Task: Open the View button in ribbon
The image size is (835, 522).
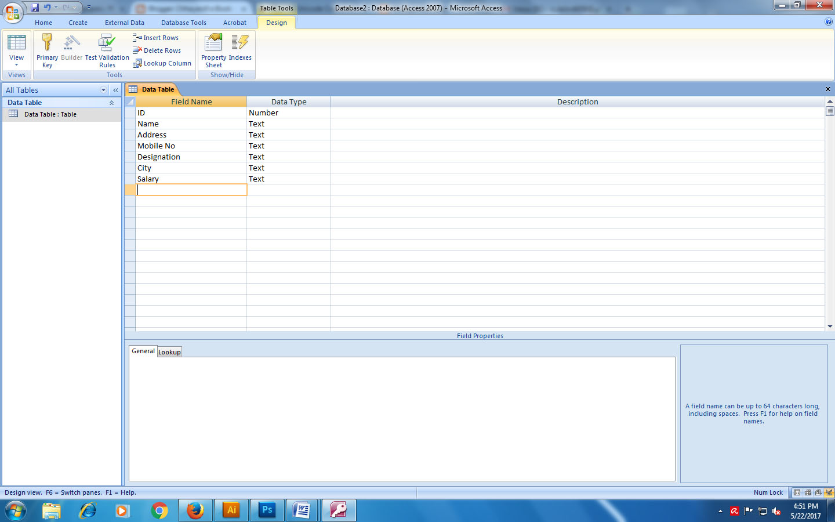Action: (16, 50)
